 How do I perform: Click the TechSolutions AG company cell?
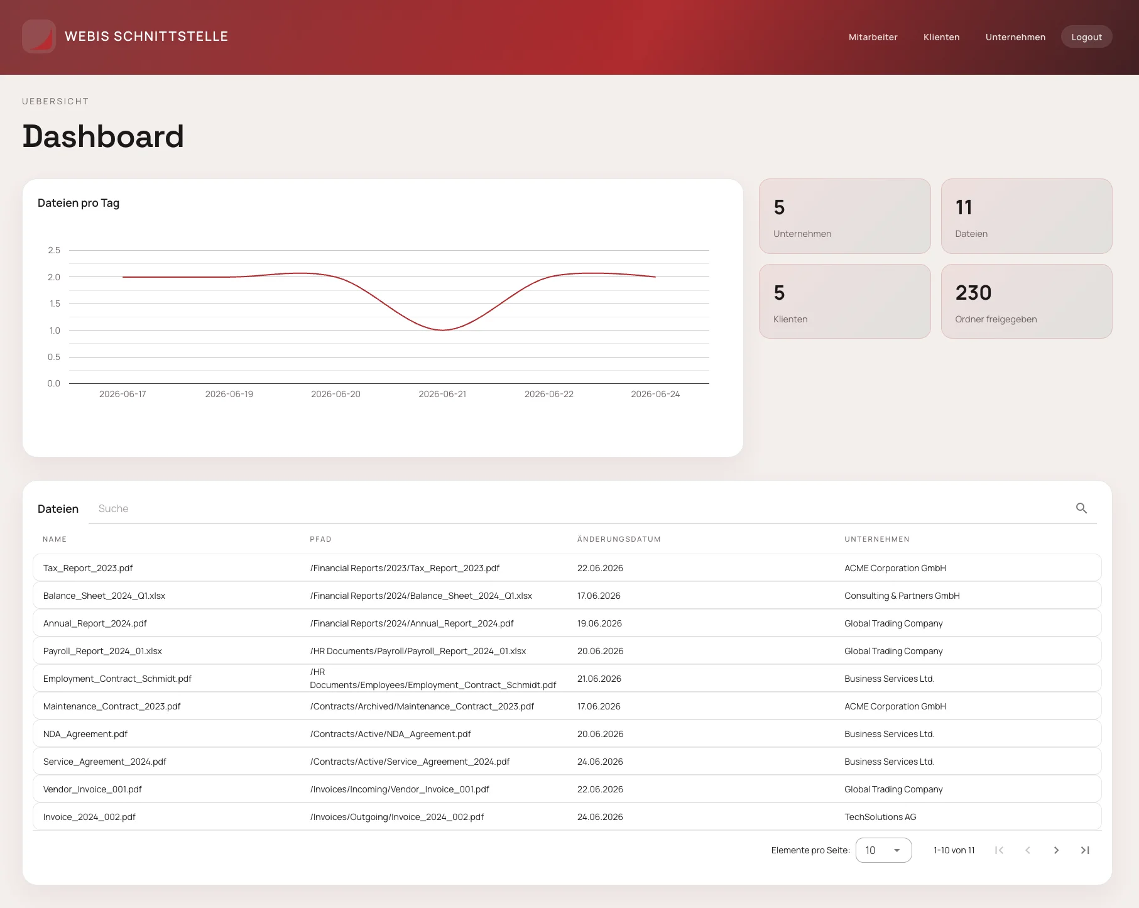[x=880, y=817]
